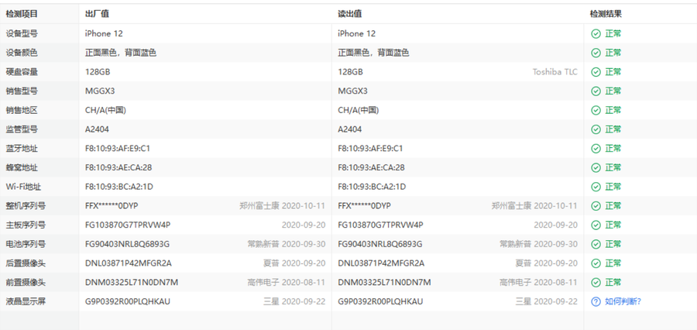This screenshot has height=330, width=697.
Task: Click the question mark icon beside 如何判断?
Action: pyautogui.click(x=596, y=301)
